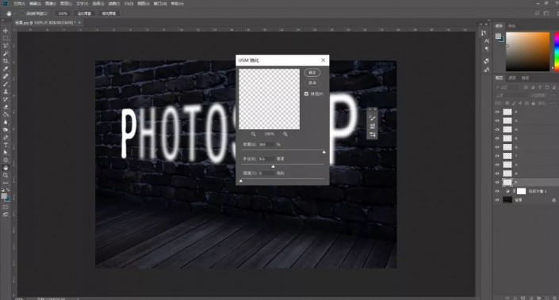Toggle lock transparent pixels icon
This screenshot has width=559, height=300.
pyautogui.click(x=507, y=103)
